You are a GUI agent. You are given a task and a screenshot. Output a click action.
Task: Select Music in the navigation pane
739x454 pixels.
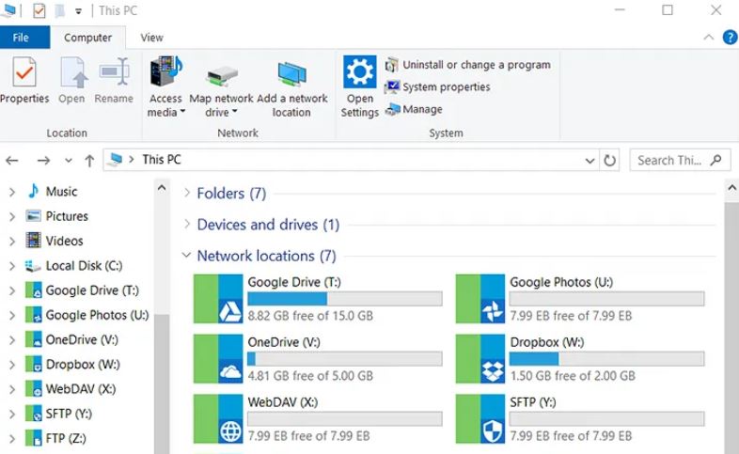pos(61,192)
